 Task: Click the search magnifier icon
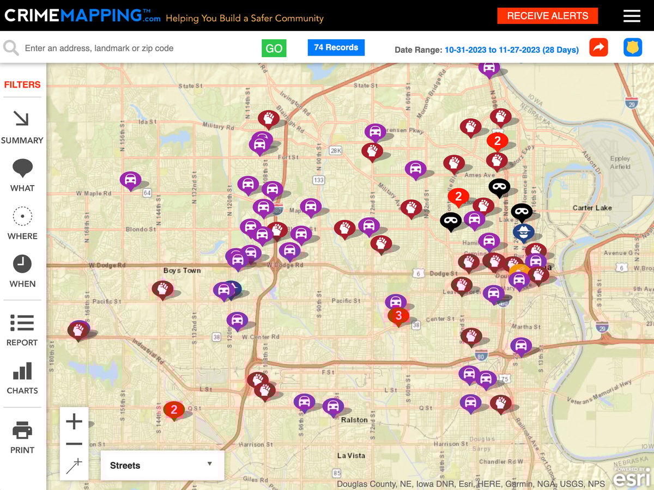click(x=11, y=48)
